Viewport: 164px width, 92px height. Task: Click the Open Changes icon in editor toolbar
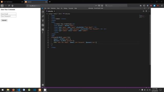point(143,11)
